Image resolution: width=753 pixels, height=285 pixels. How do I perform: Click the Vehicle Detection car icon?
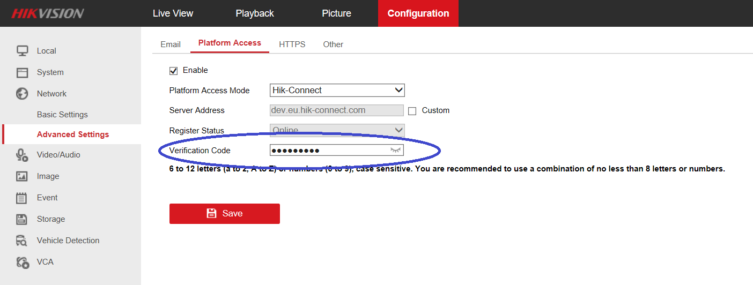pos(22,241)
